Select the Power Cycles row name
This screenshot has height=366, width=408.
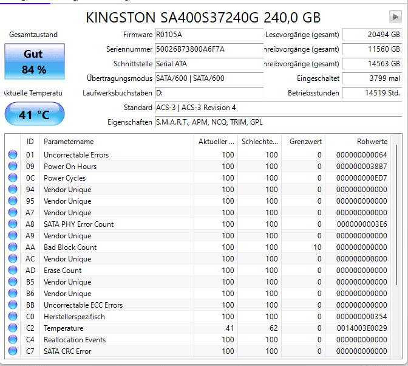[x=65, y=178]
